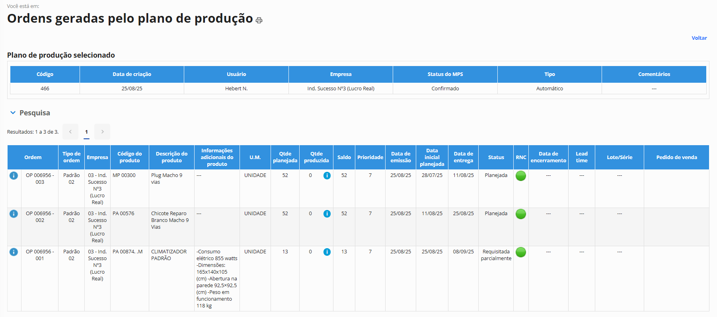The image size is (717, 317).
Task: Open info icon for order OP 006956-001
Action: [14, 252]
